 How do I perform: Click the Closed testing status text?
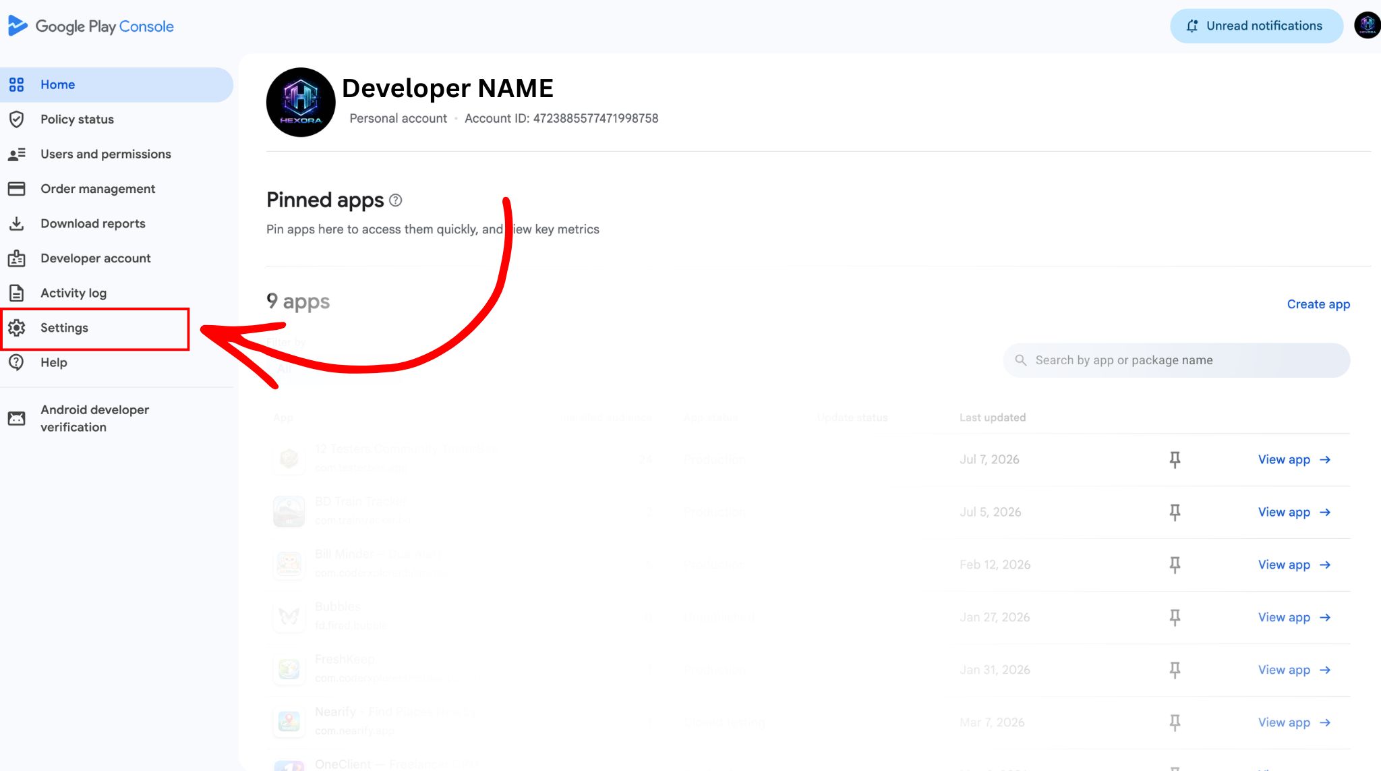click(724, 722)
